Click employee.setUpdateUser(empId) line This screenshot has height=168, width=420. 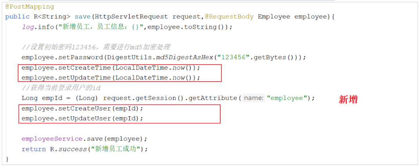[x=83, y=119]
